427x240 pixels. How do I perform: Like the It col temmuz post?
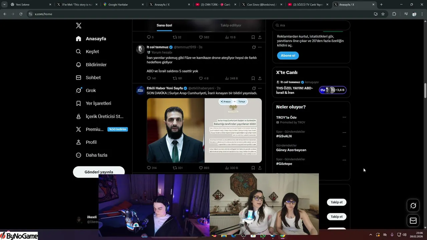204,78
